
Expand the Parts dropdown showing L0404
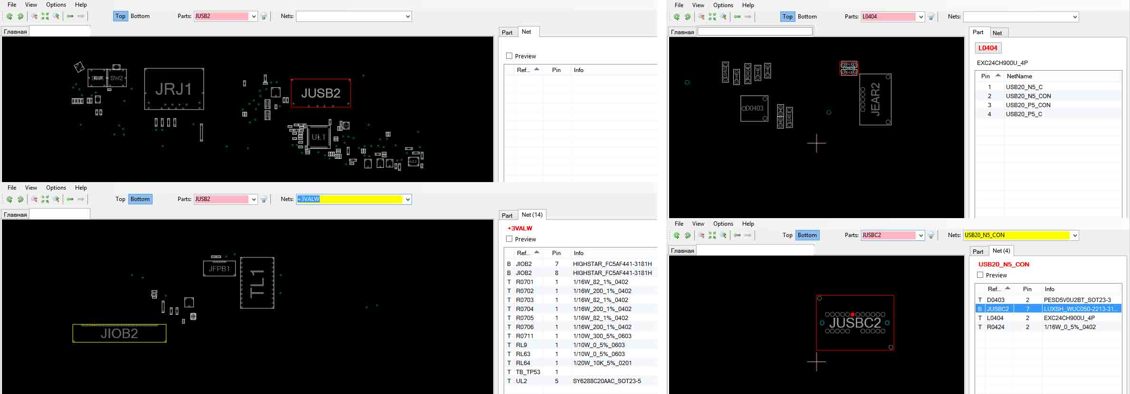[x=921, y=17]
